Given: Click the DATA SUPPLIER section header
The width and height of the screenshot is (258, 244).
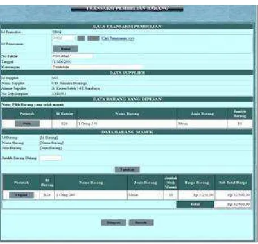Looking at the screenshot, I should pos(127,73).
